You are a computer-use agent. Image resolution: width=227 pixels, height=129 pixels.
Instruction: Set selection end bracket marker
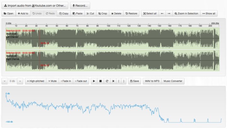click(124, 81)
